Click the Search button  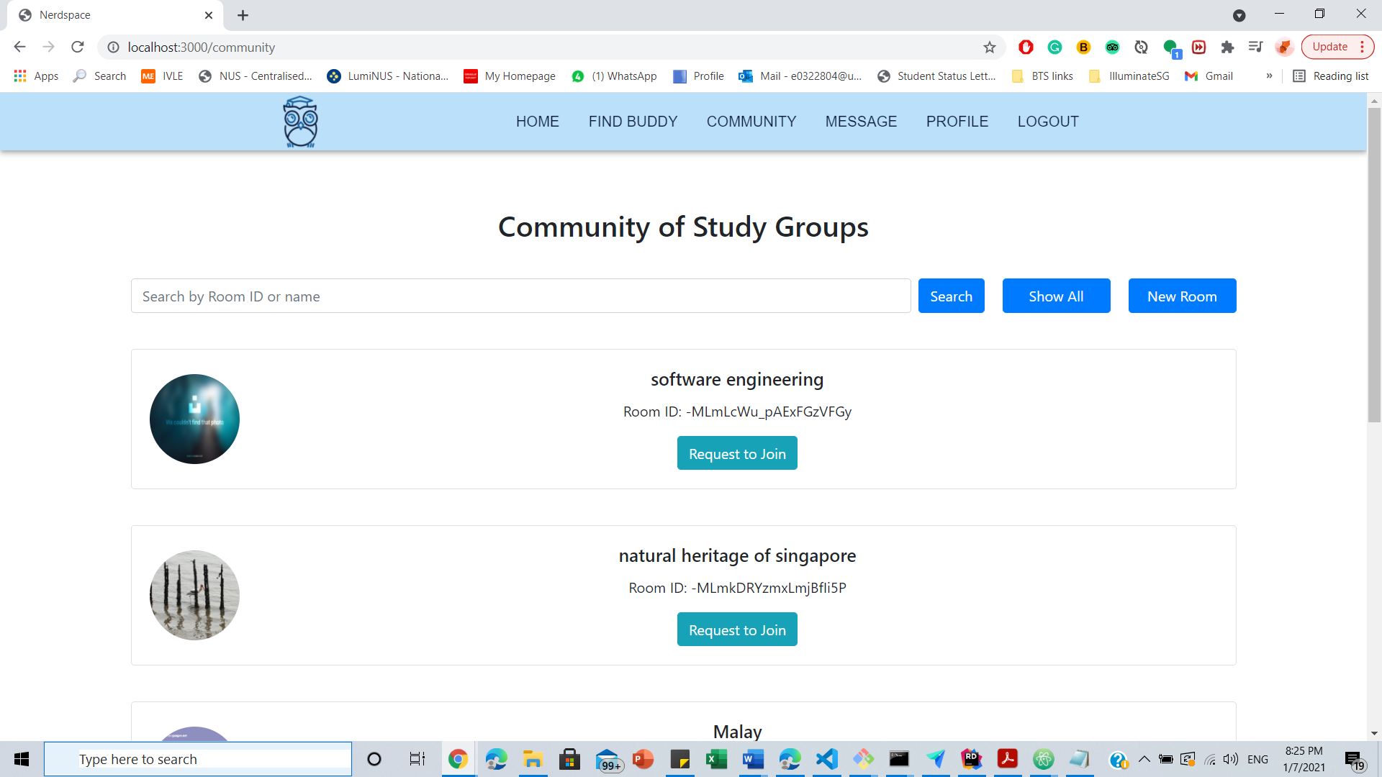click(951, 295)
